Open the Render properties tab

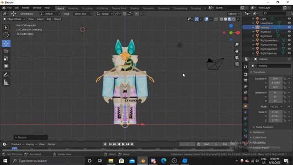[x=245, y=74]
